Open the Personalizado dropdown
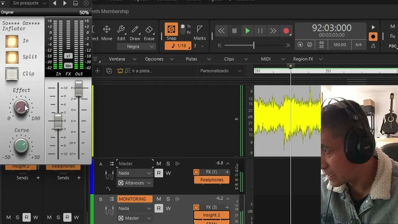The image size is (398, 224). (x=220, y=71)
